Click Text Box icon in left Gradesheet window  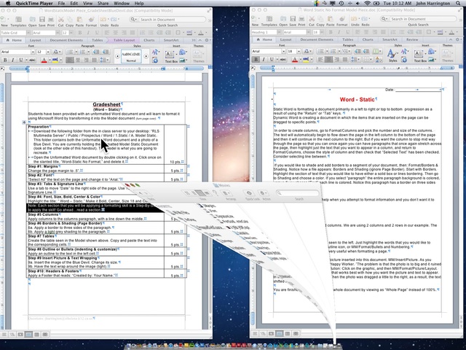tap(170, 55)
